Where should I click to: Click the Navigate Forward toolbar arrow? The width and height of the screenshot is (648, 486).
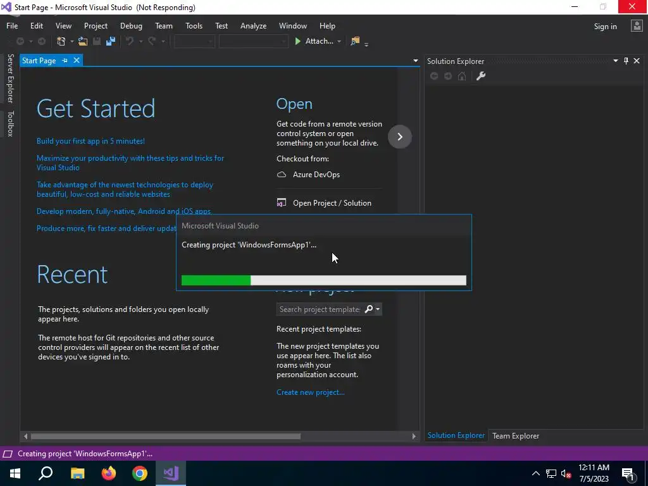(41, 41)
